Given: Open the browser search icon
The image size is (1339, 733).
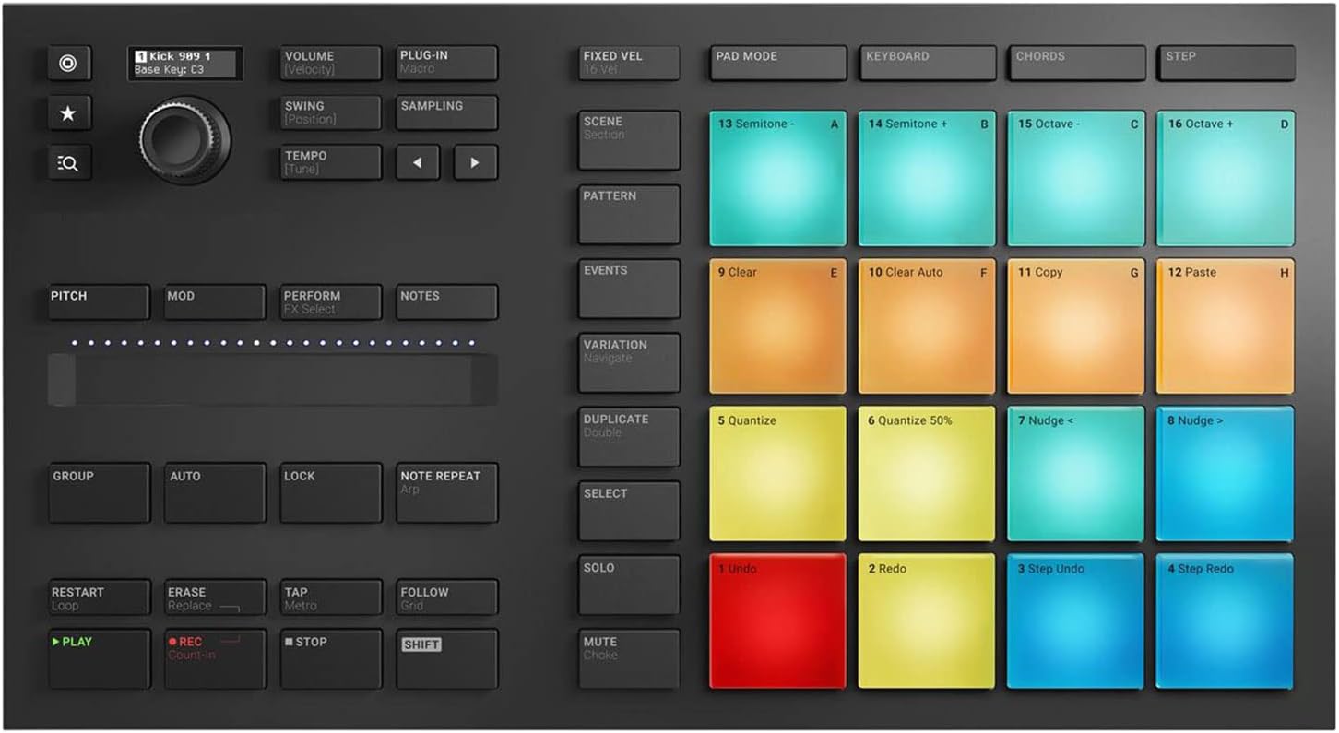Looking at the screenshot, I should pyautogui.click(x=67, y=162).
